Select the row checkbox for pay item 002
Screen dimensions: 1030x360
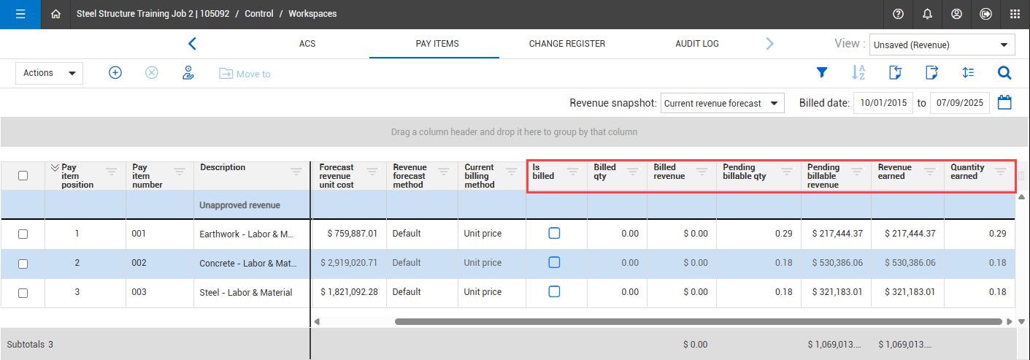[23, 264]
